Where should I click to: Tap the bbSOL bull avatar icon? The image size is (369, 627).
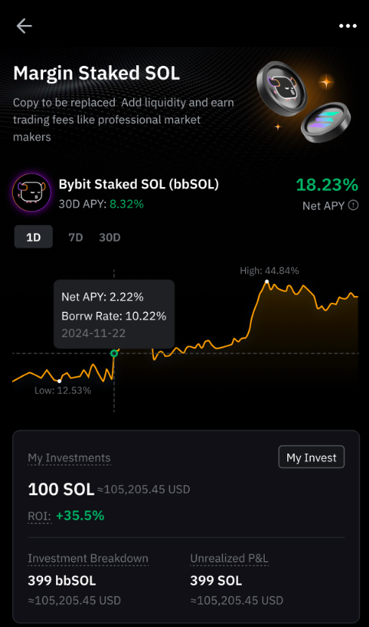coord(32,192)
